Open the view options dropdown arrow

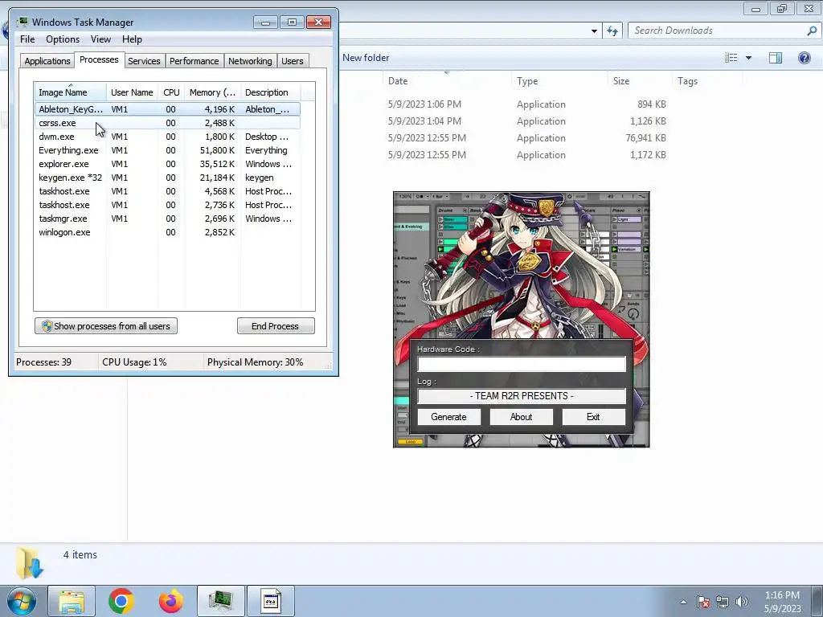click(x=748, y=58)
